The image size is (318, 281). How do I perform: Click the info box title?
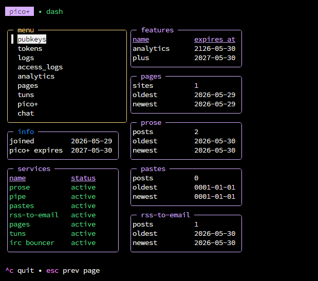(26, 132)
